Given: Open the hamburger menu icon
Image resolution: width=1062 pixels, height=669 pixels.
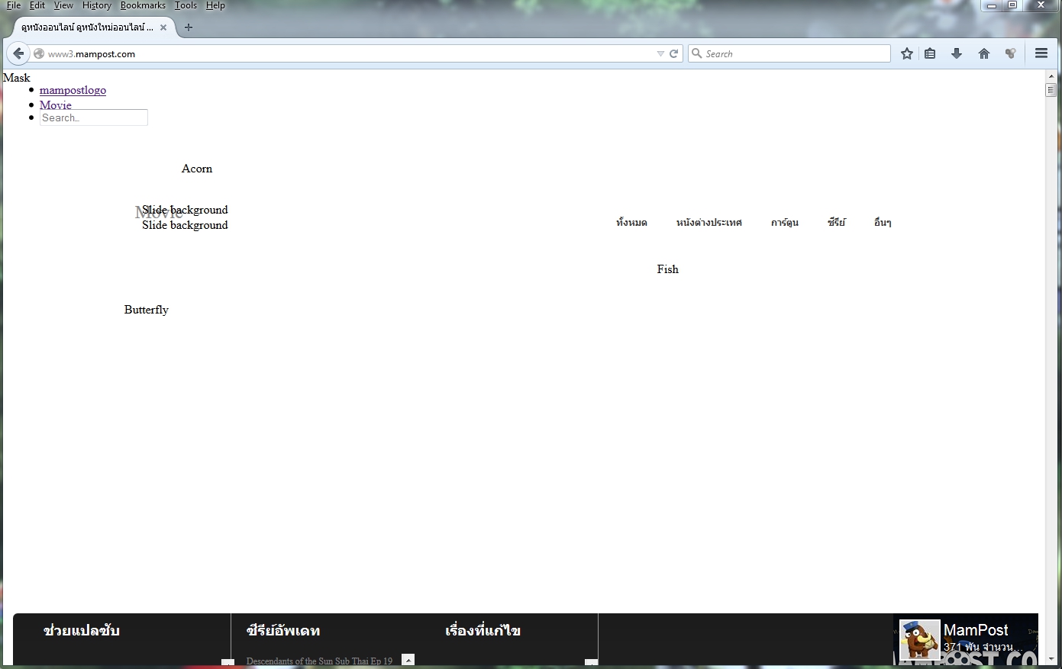Looking at the screenshot, I should [x=1041, y=53].
